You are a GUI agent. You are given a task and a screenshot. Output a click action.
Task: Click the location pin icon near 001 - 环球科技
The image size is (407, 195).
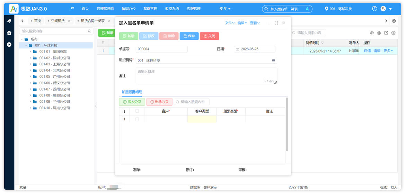tap(327, 9)
